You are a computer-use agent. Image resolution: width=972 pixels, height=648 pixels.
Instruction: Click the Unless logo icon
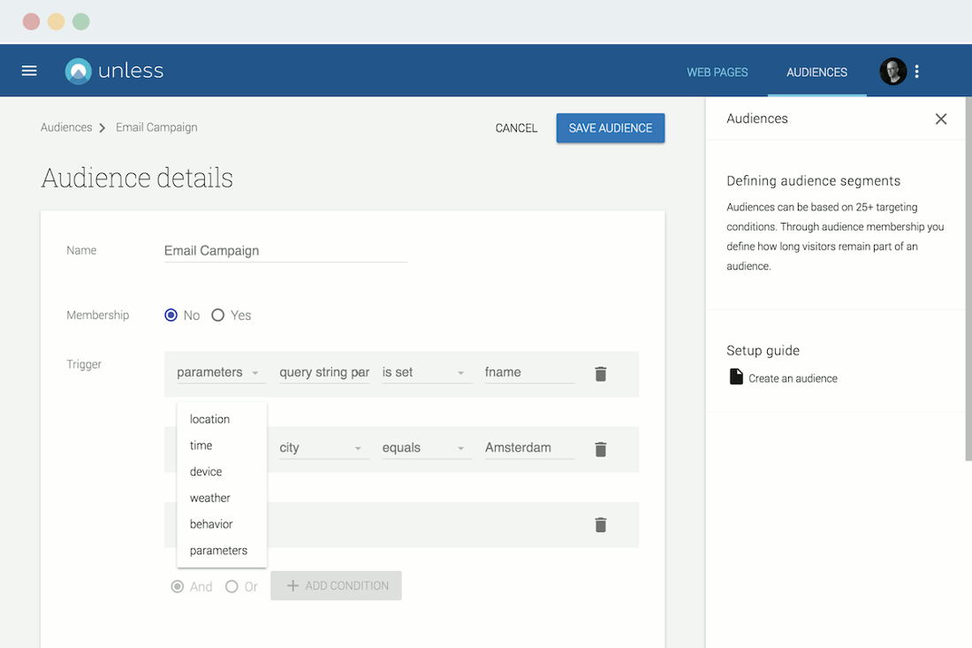click(79, 71)
